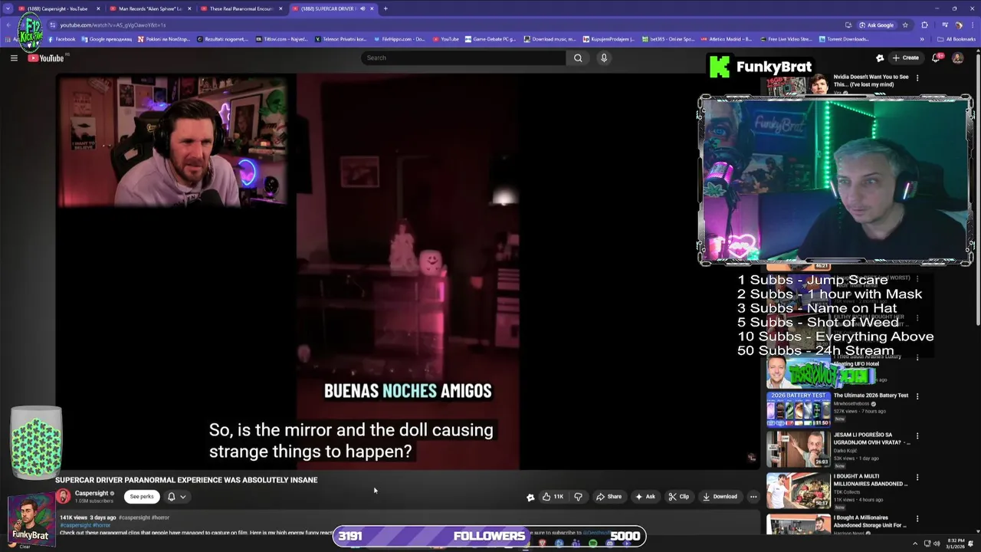Open the Spotify taskbar icon
Image resolution: width=981 pixels, height=552 pixels.
(592, 544)
